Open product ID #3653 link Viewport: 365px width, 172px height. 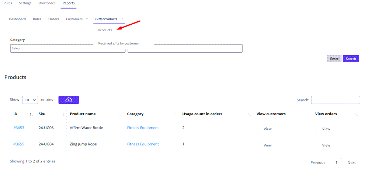click(x=19, y=128)
